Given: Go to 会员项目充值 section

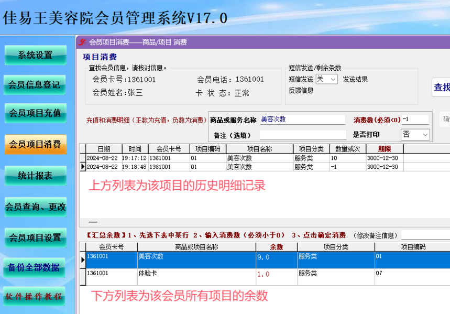Looking at the screenshot, I should [x=35, y=113].
